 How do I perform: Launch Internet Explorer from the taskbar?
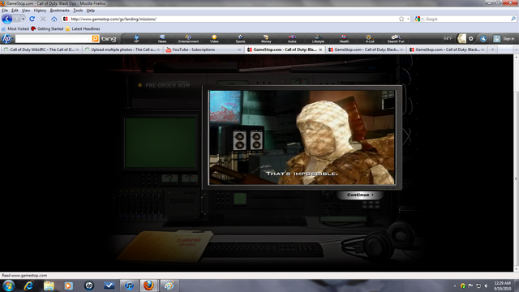(x=29, y=286)
